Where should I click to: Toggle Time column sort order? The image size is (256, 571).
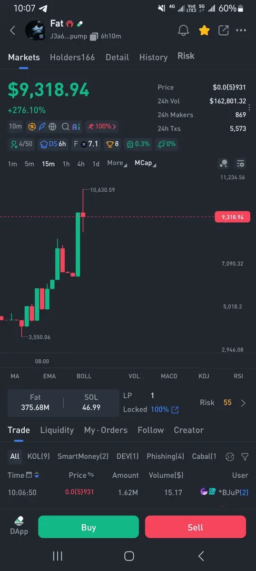tap(37, 475)
